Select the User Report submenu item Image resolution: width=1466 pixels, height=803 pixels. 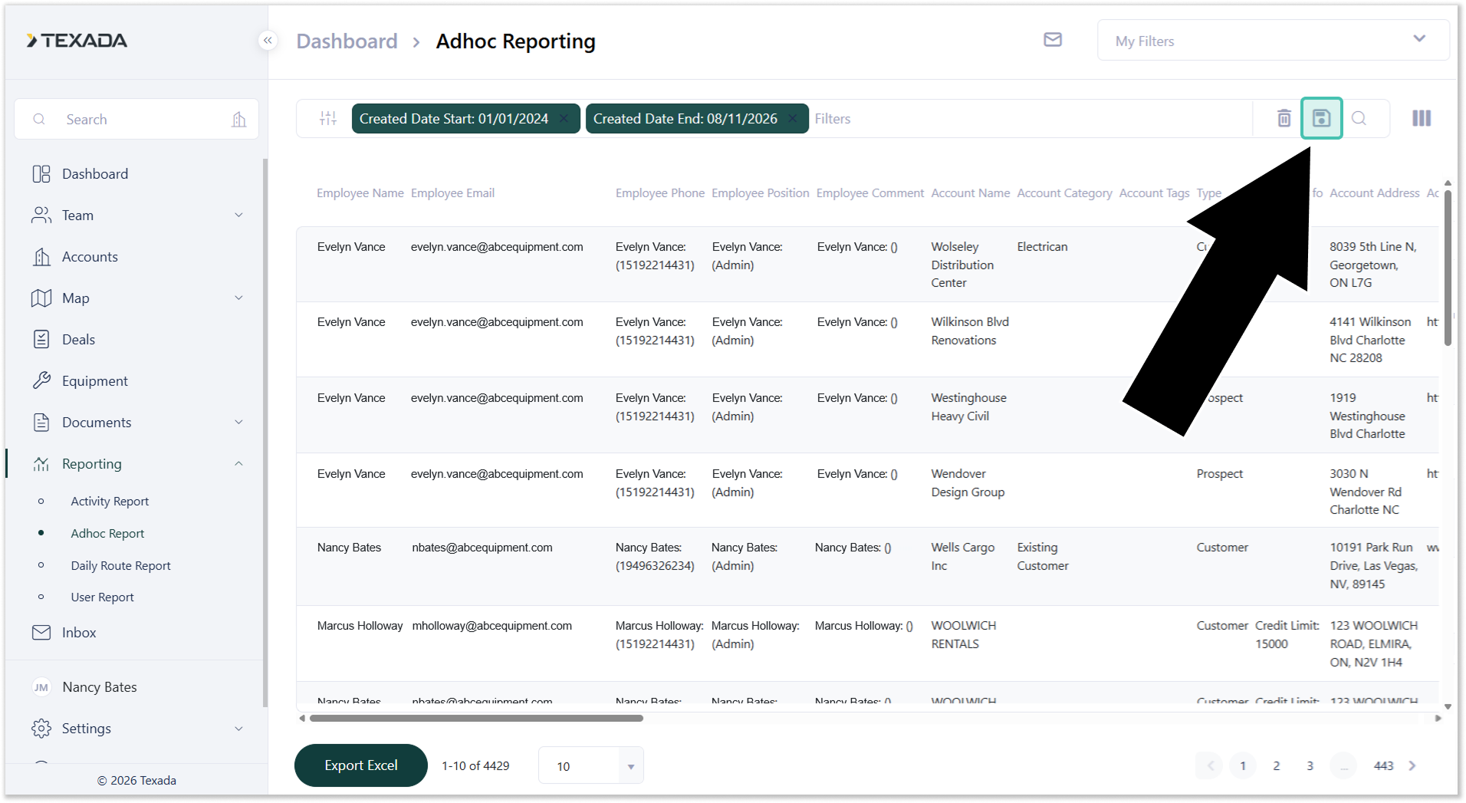[102, 597]
